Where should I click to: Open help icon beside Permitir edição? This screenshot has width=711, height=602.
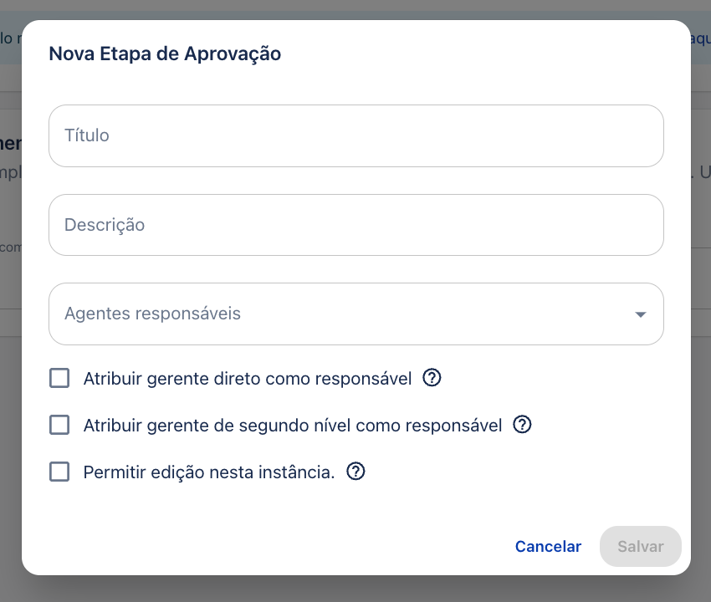pos(355,472)
